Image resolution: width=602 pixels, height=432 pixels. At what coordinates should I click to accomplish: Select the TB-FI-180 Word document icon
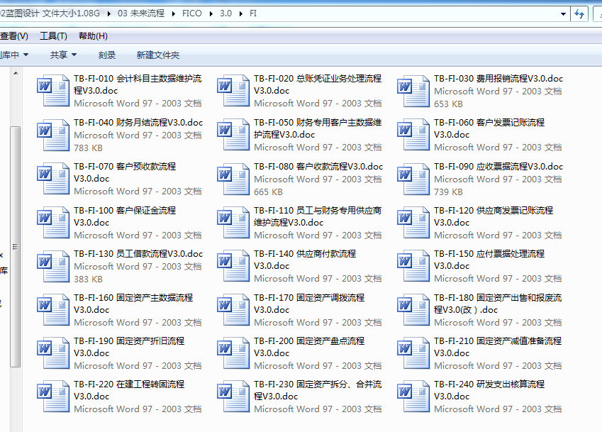tap(413, 310)
